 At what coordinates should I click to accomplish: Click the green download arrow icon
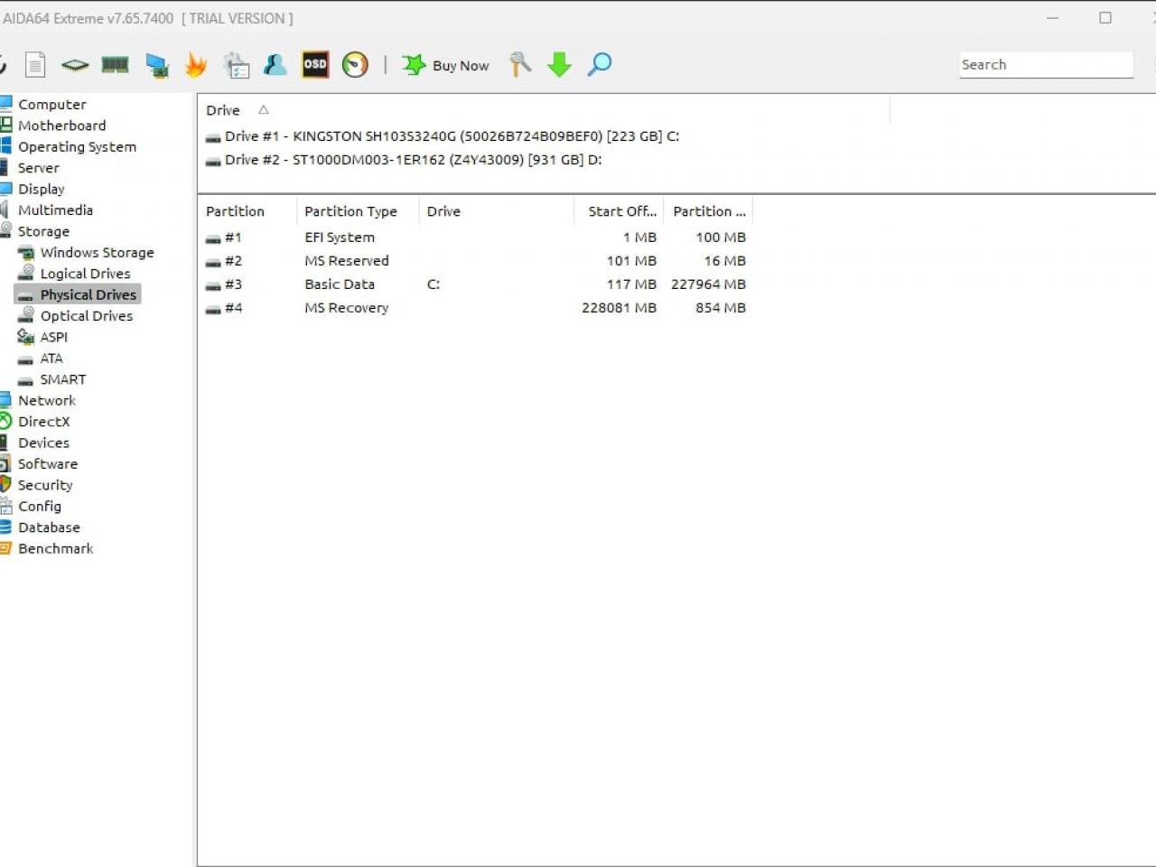(x=560, y=64)
